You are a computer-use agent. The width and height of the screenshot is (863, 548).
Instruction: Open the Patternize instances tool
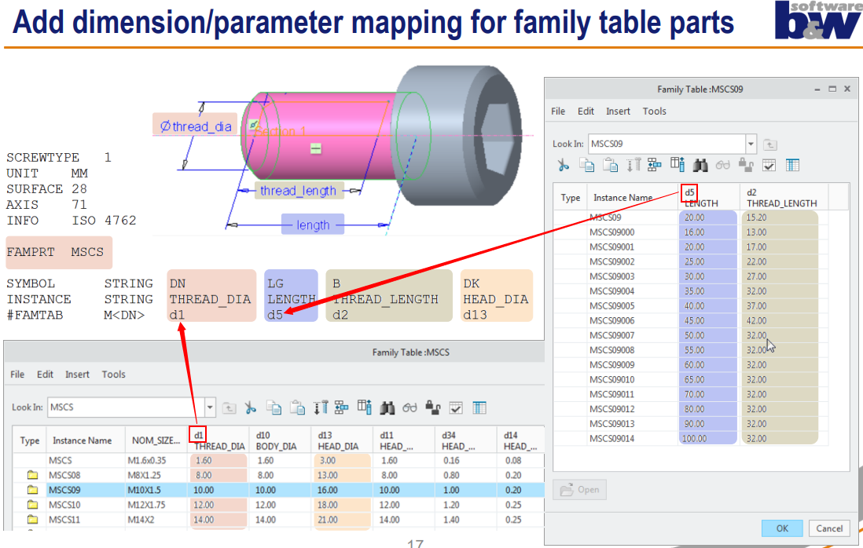(655, 165)
